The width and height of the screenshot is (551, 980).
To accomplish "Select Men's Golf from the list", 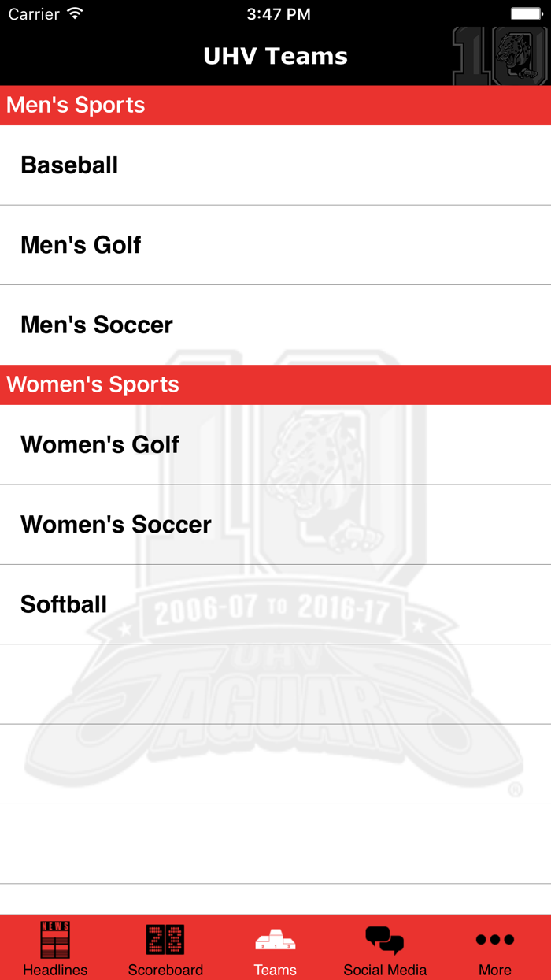I will [275, 245].
